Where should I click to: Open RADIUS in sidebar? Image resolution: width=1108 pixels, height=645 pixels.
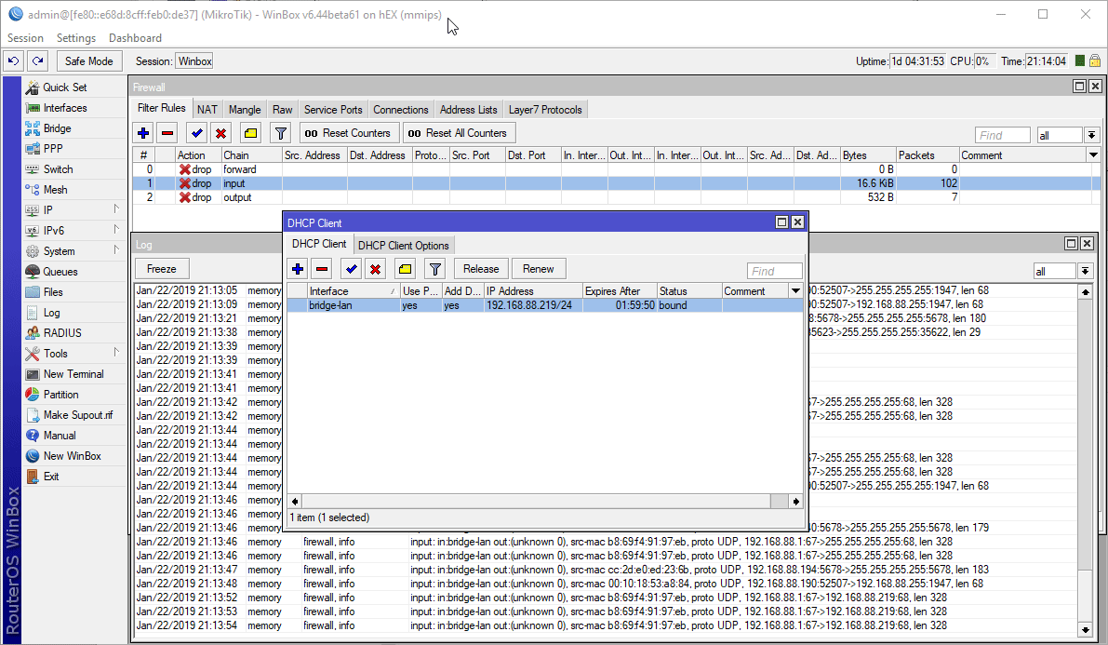coord(62,334)
